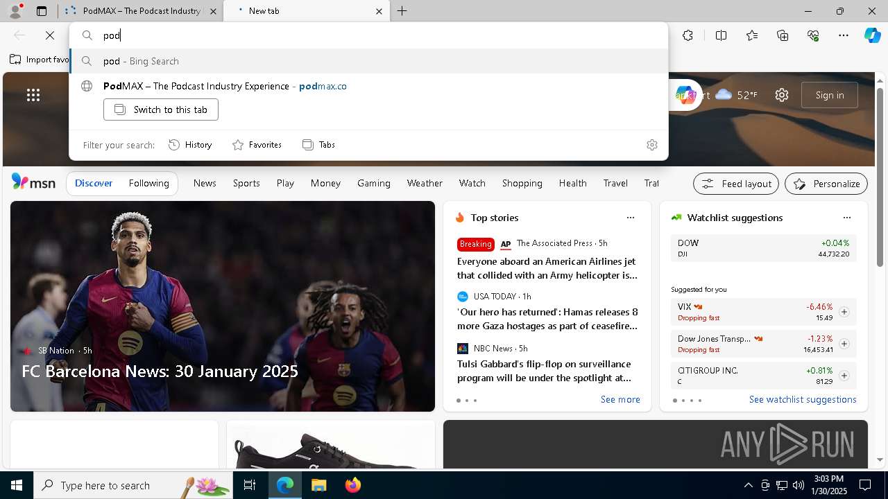Click Switch to this tab button

pyautogui.click(x=161, y=110)
